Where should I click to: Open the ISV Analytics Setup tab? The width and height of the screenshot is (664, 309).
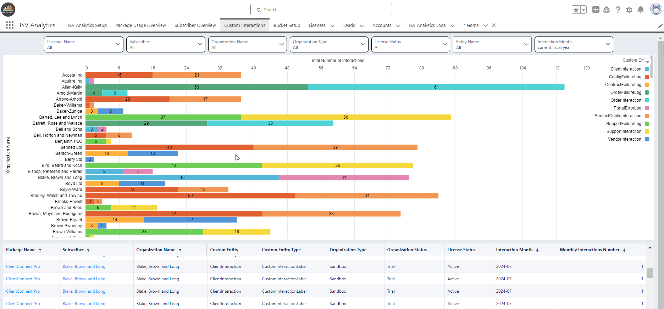[87, 26]
